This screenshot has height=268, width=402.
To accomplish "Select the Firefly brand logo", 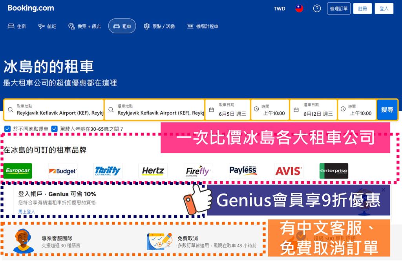I will (x=198, y=171).
